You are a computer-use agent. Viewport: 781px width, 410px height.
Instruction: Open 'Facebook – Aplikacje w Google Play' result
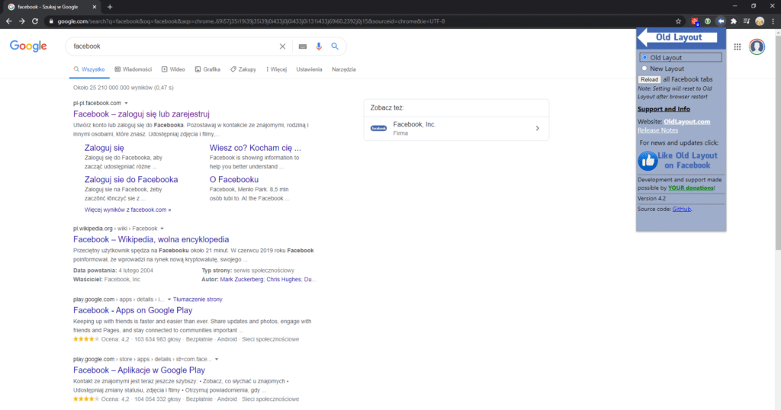click(x=139, y=370)
